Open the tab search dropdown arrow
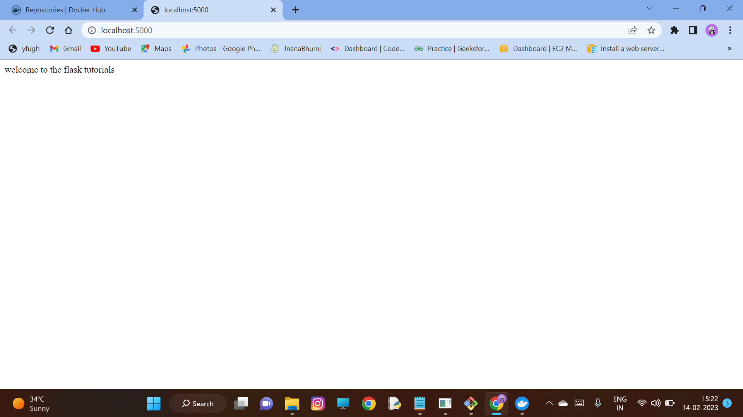The height and width of the screenshot is (417, 743). (650, 8)
